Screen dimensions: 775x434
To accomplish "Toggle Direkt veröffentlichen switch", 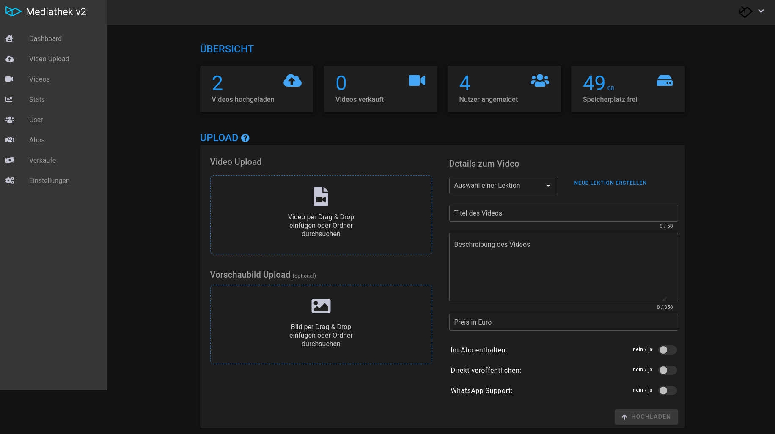I will [668, 370].
